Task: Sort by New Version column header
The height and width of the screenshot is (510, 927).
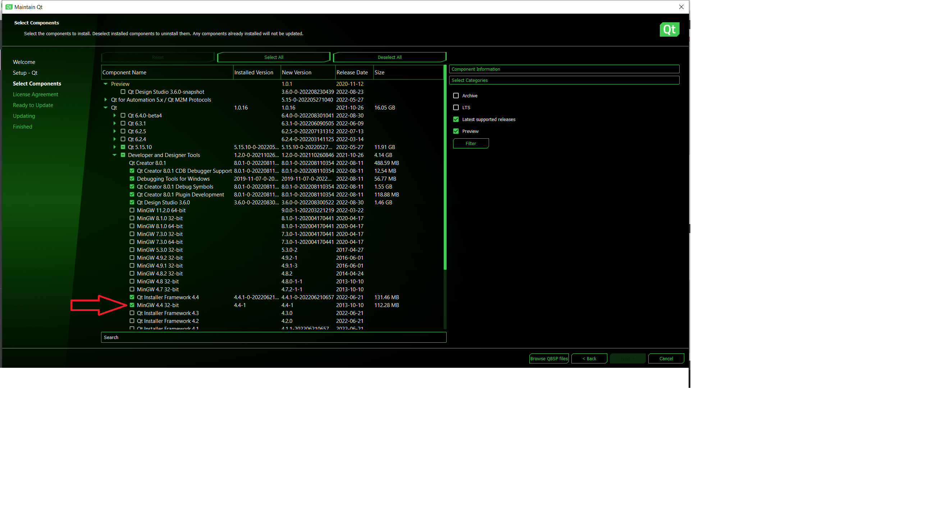Action: (308, 73)
